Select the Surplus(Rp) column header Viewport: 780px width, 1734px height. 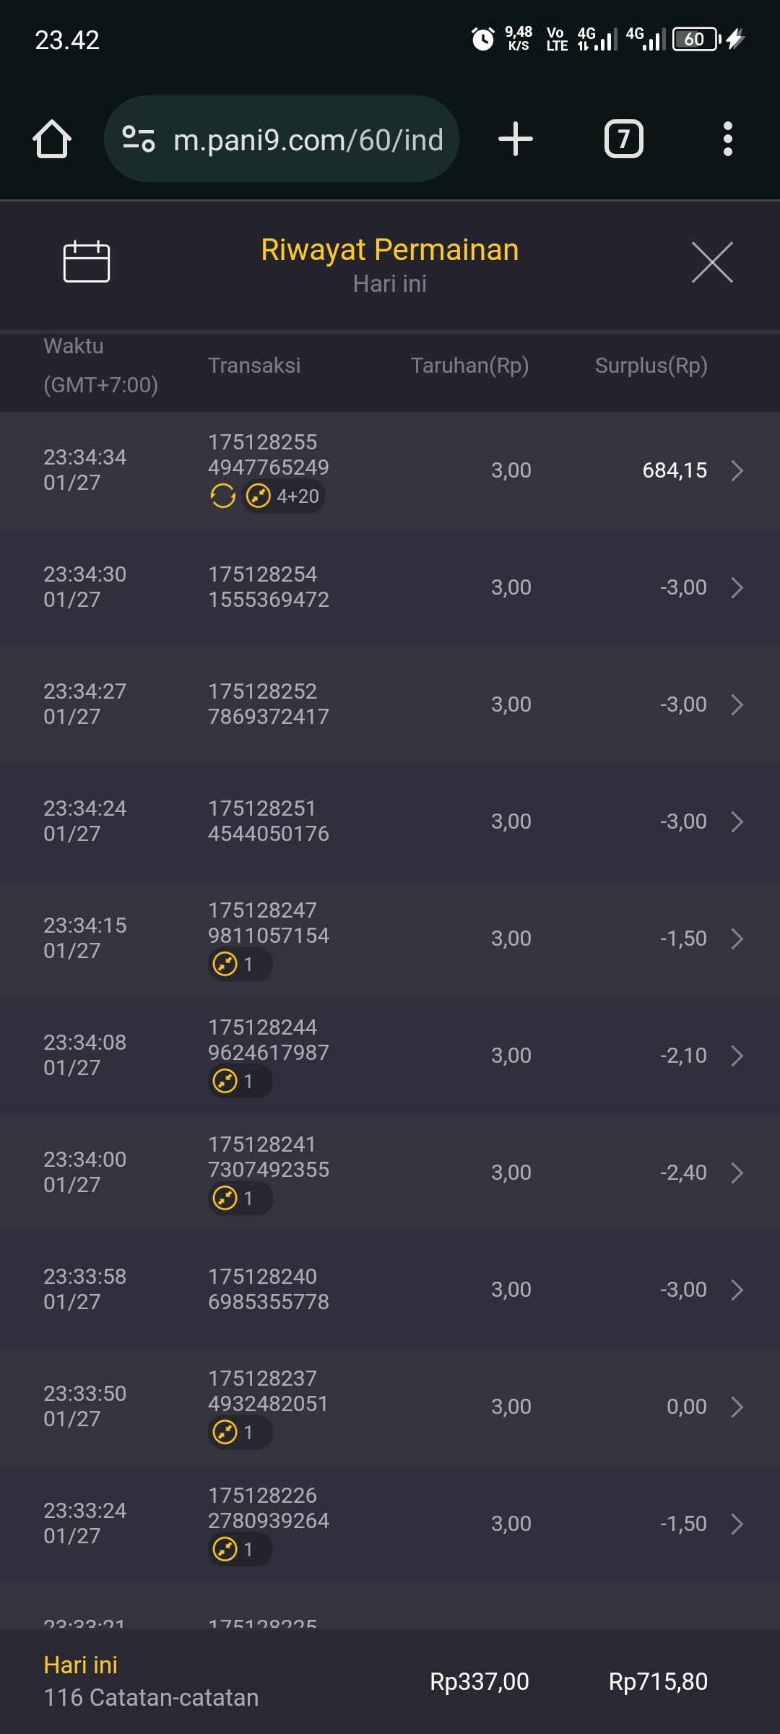[651, 366]
